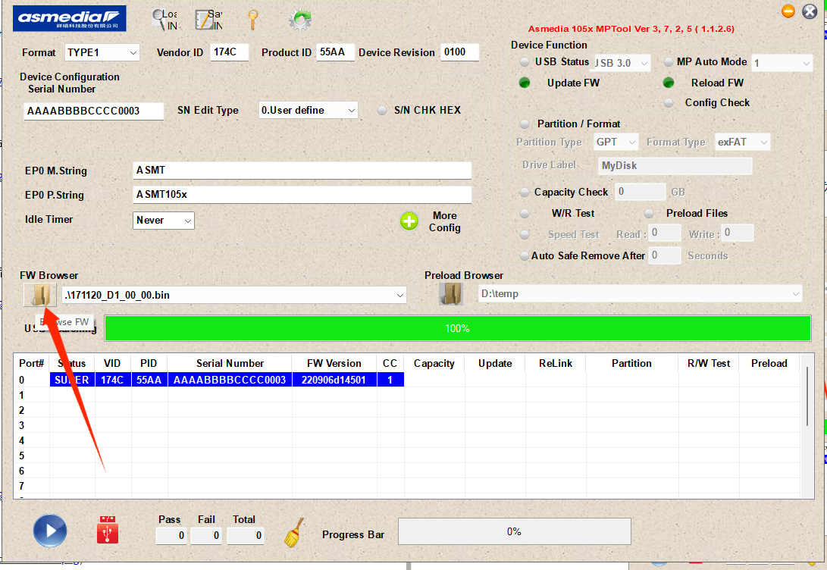Screen dimensions: 827x570
Task: Enable the Config Check option
Action: (x=669, y=103)
